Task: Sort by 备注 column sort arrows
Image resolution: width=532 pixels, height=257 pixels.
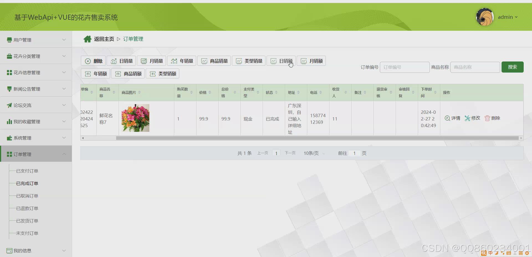Action: point(365,92)
